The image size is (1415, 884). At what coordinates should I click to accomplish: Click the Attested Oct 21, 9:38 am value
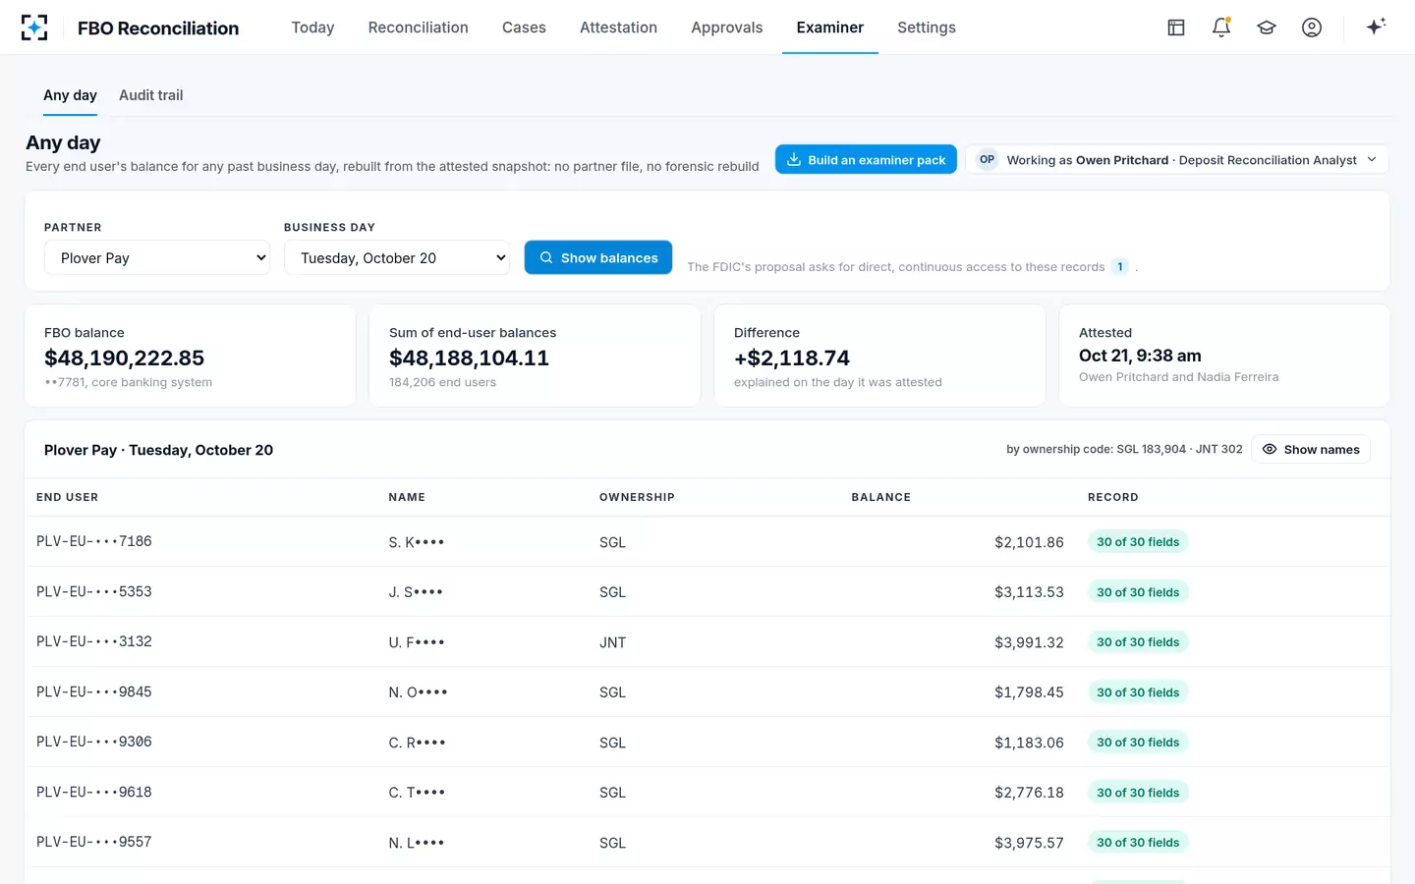pos(1140,356)
